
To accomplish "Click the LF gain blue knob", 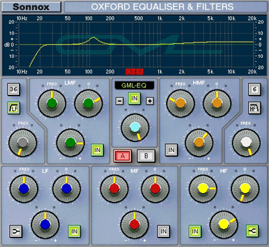I will (x=45, y=225).
